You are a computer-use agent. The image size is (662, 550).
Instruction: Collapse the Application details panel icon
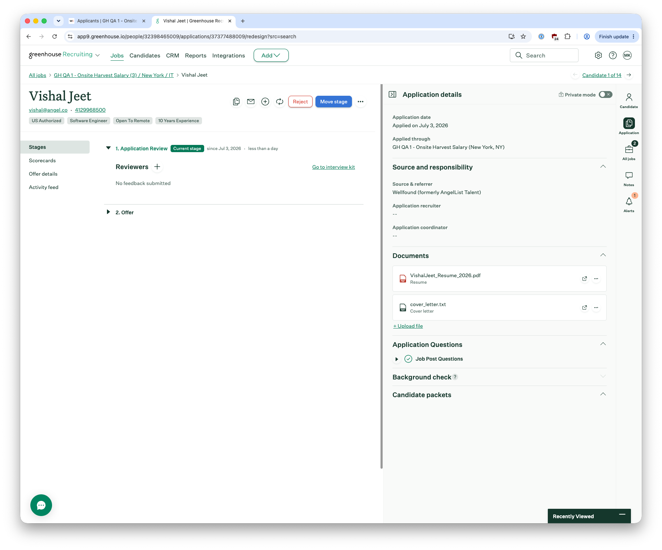point(392,95)
